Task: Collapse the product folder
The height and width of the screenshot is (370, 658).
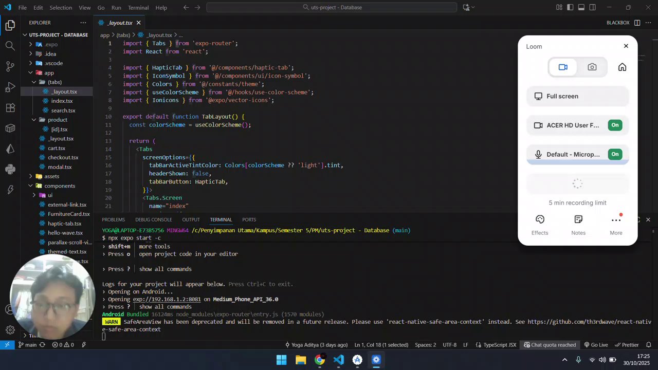Action: tap(34, 120)
